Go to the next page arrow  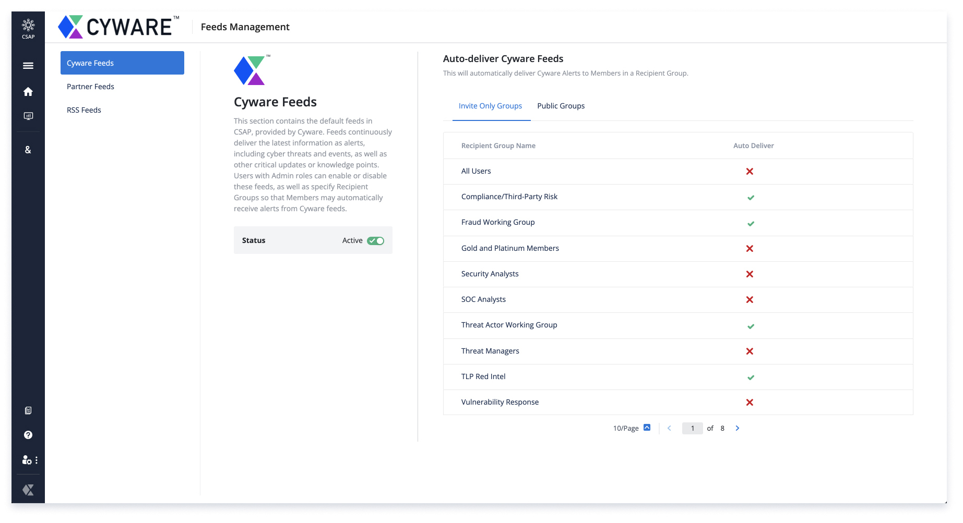[x=738, y=428]
